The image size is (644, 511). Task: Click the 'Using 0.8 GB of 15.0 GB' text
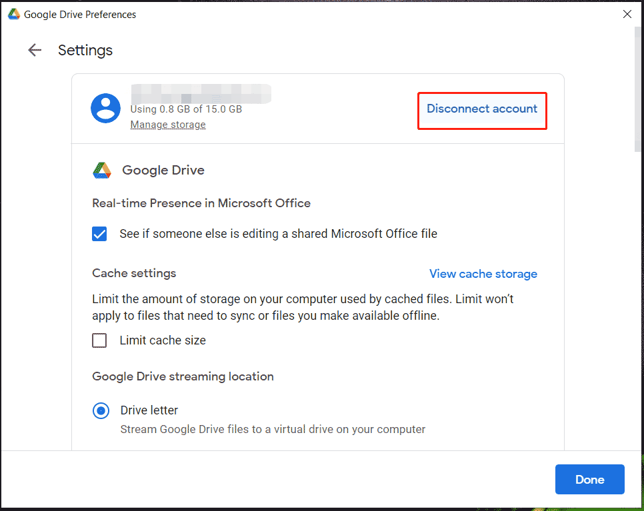click(186, 109)
